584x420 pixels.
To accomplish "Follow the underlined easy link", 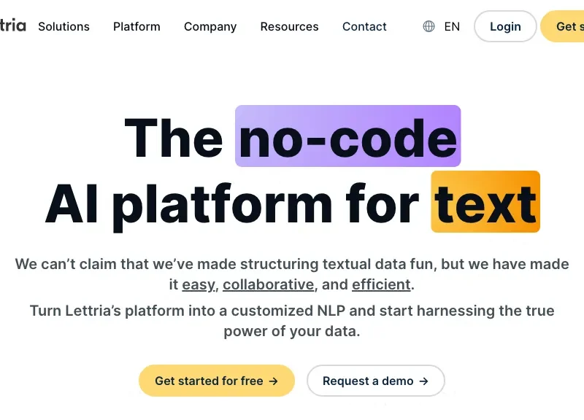I will point(199,284).
